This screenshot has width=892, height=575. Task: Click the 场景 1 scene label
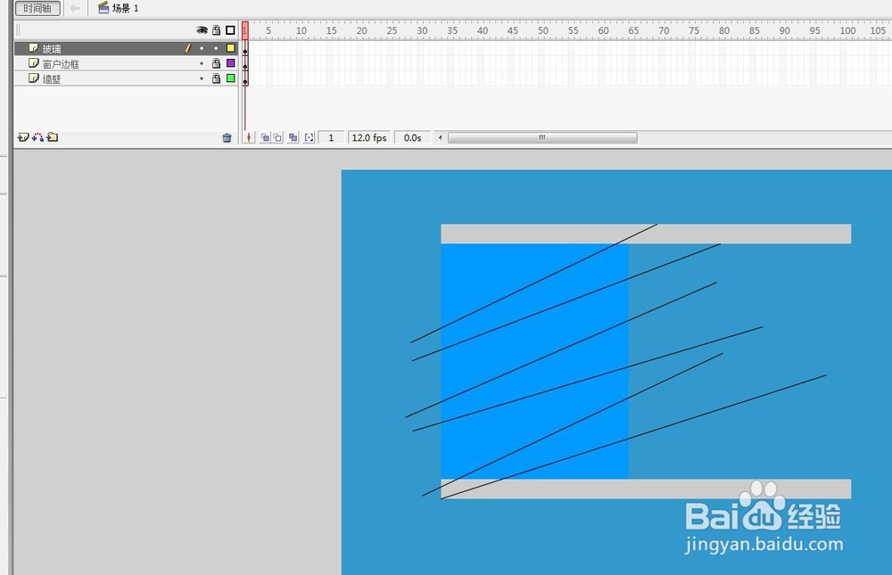(x=125, y=9)
